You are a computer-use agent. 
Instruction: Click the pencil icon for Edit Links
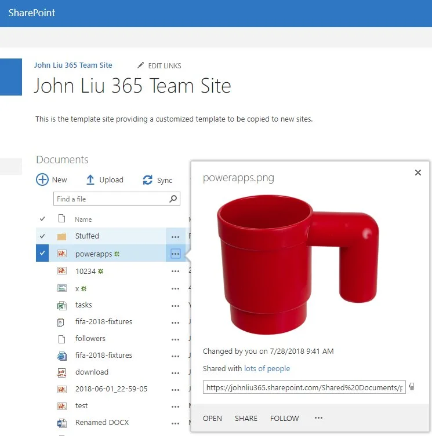click(x=140, y=65)
